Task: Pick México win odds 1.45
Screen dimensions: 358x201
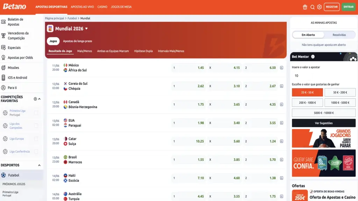Action: [188, 68]
